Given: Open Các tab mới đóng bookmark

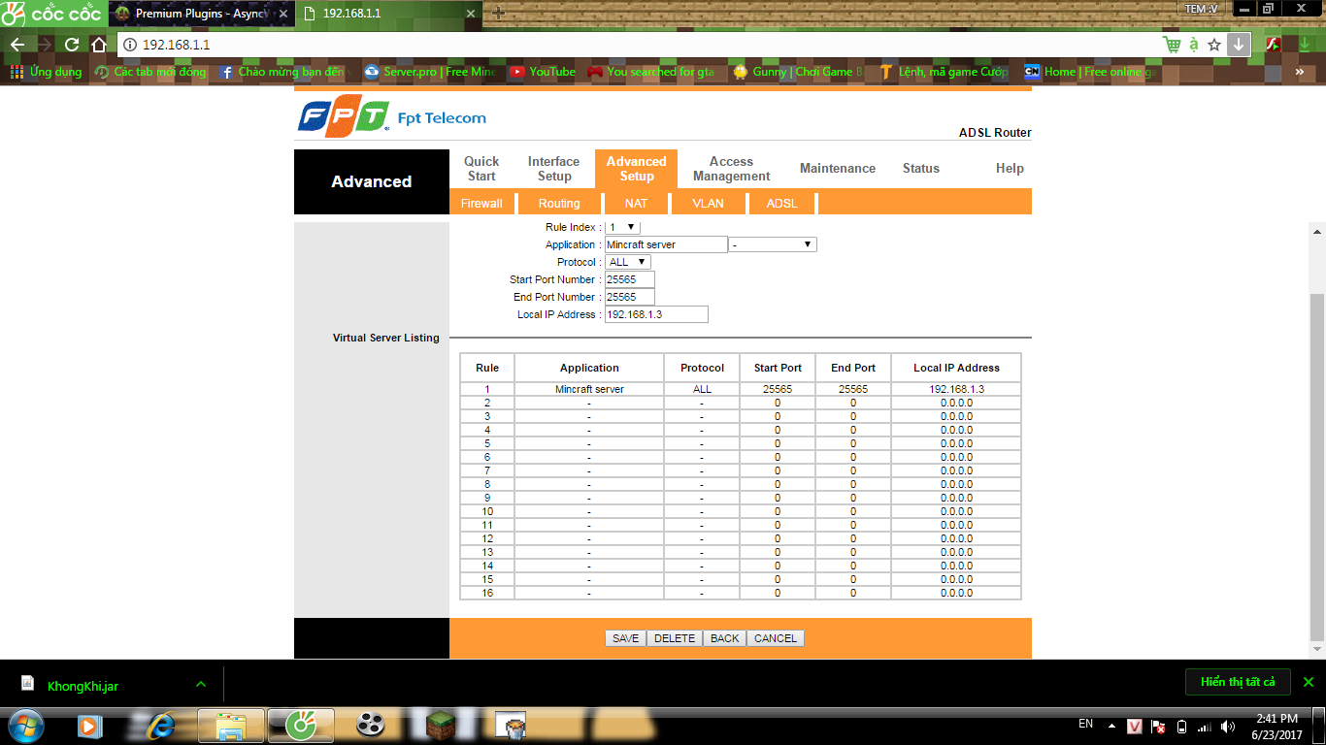Looking at the screenshot, I should tap(150, 72).
